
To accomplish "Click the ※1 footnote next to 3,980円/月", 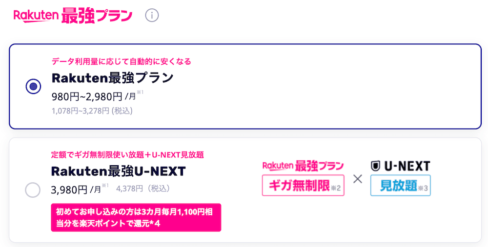I will pyautogui.click(x=105, y=186).
